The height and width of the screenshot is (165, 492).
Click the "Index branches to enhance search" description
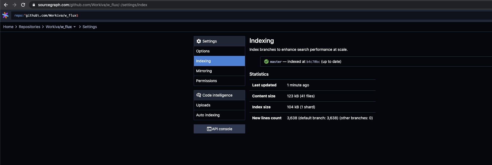298,49
